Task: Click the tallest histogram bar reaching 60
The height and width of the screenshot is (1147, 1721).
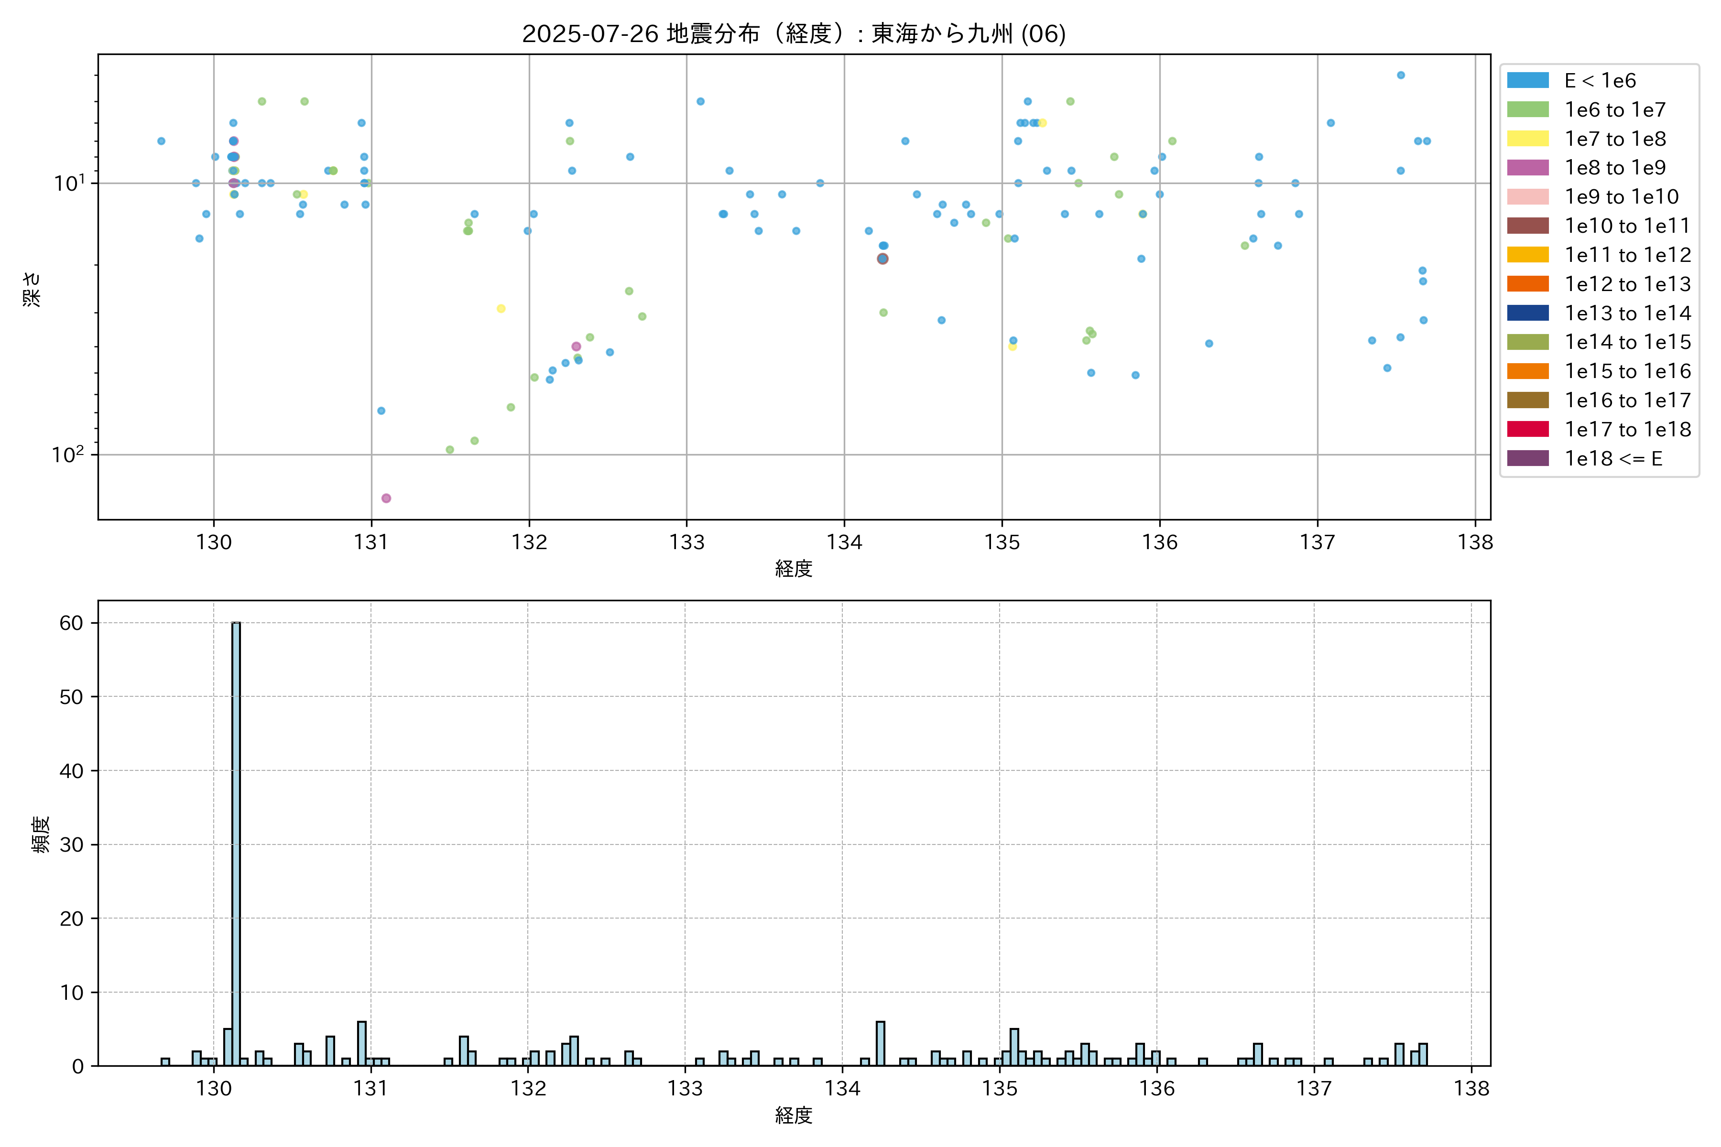Action: tap(236, 841)
